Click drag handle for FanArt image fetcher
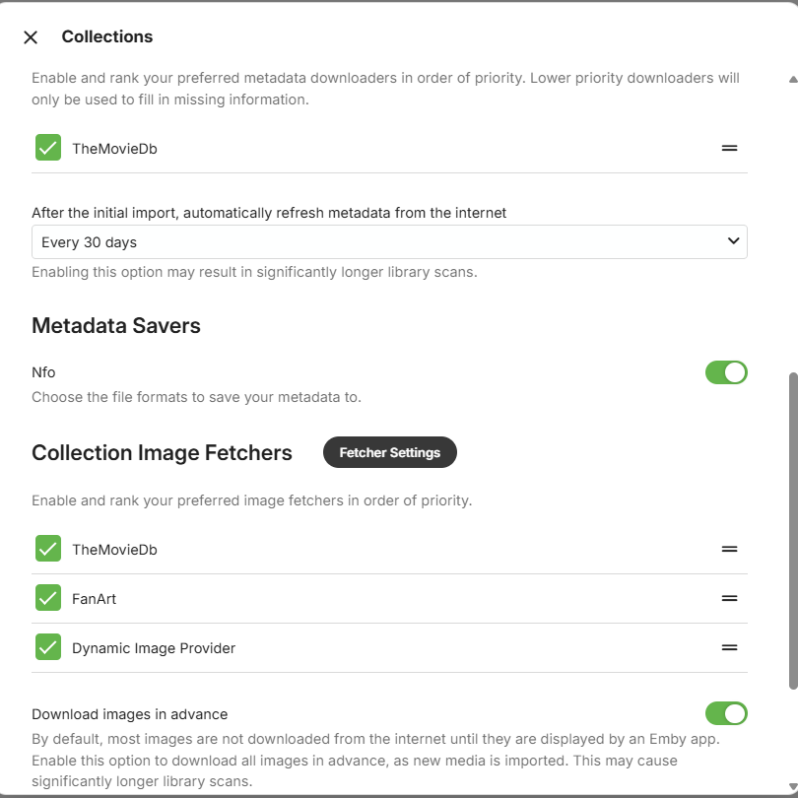798x798 pixels. (729, 598)
